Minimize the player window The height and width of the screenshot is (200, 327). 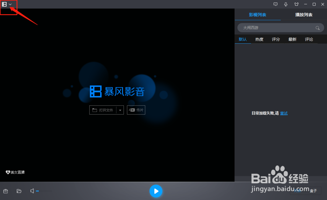305,4
